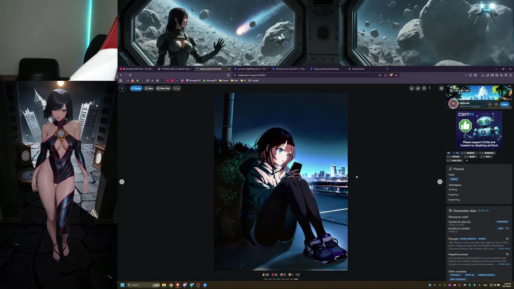This screenshot has height=289, width=514.
Task: Click the tip creator lightning button beside Follow
Action: [x=490, y=104]
